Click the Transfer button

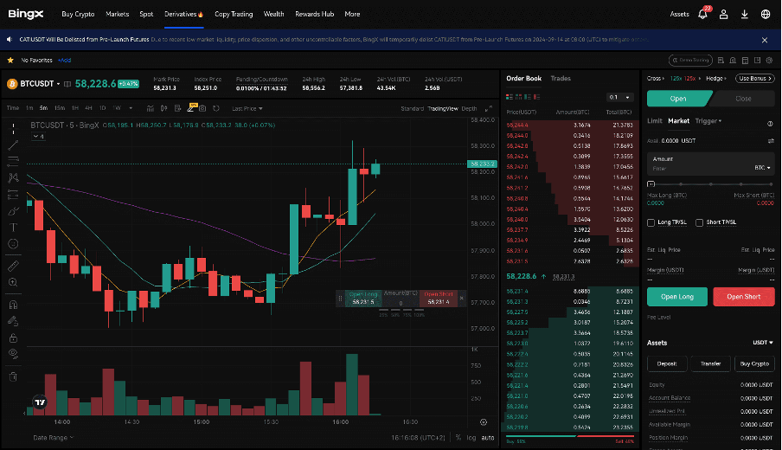click(x=710, y=363)
